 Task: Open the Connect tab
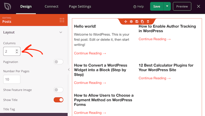click(52, 7)
